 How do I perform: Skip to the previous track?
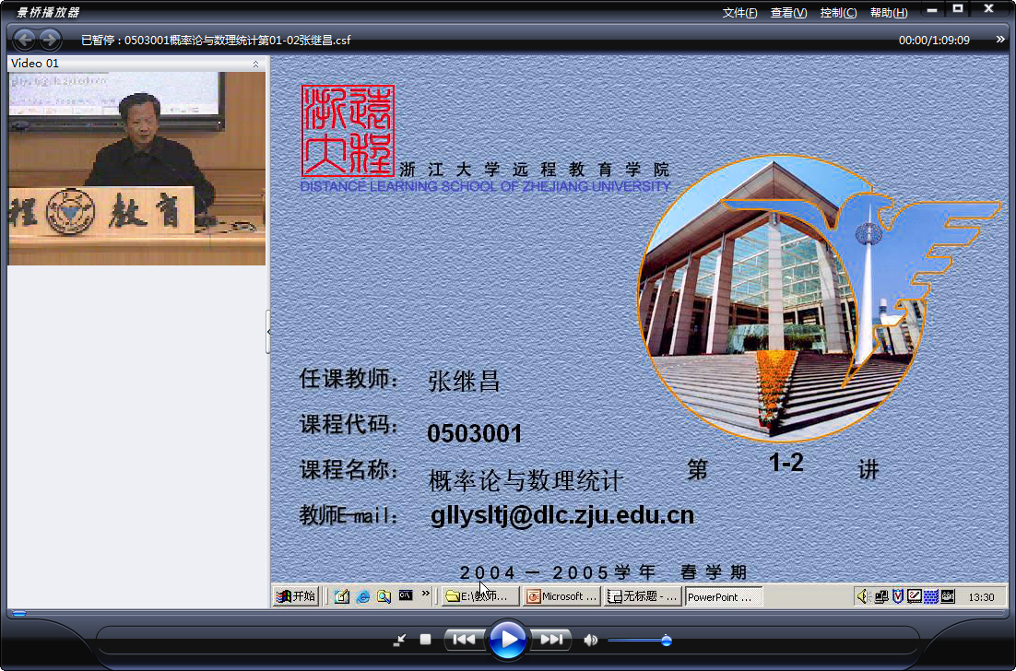(x=464, y=640)
